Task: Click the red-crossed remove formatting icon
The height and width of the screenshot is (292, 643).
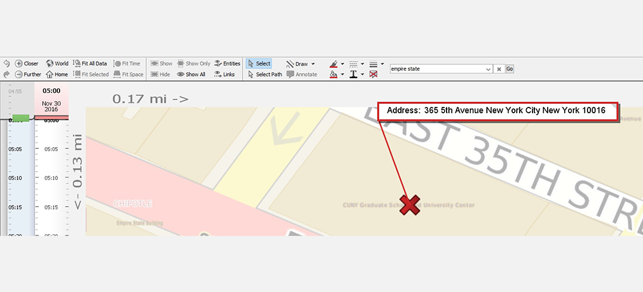Action: point(373,74)
